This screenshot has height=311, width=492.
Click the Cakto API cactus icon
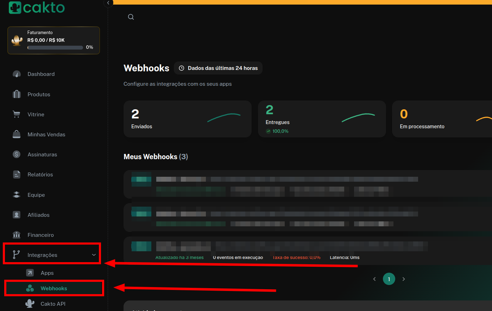pyautogui.click(x=30, y=304)
